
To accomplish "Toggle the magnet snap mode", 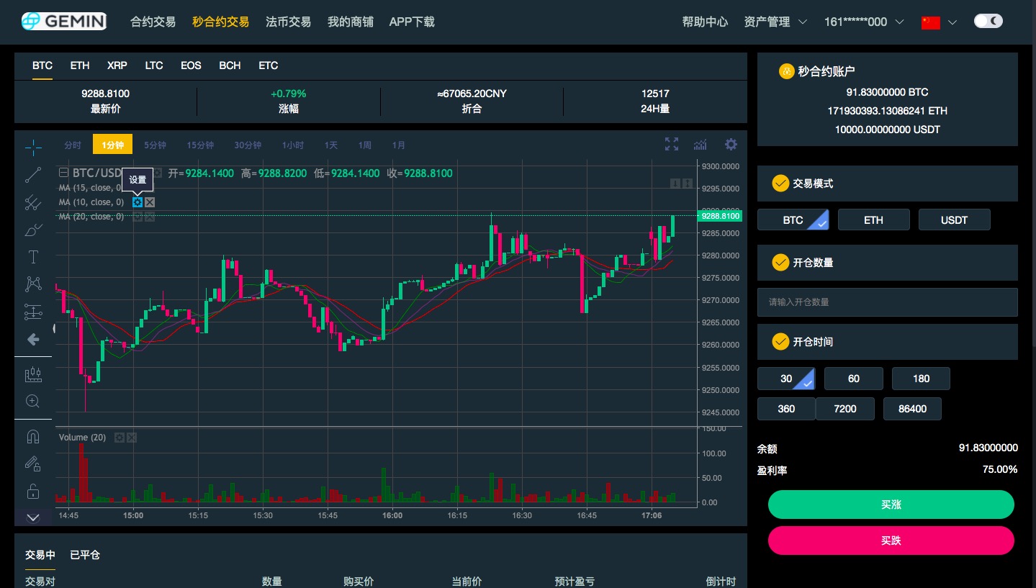I will 33,436.
